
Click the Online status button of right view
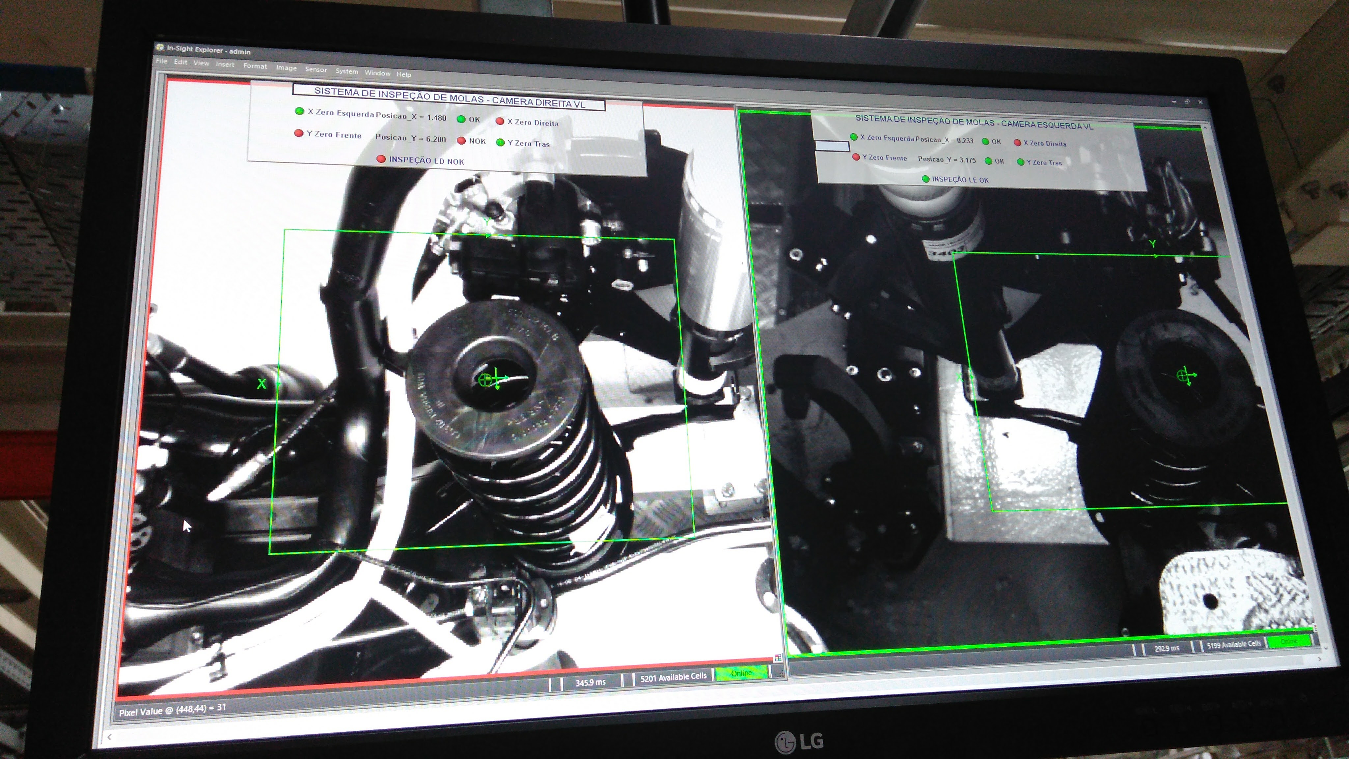(x=1289, y=641)
